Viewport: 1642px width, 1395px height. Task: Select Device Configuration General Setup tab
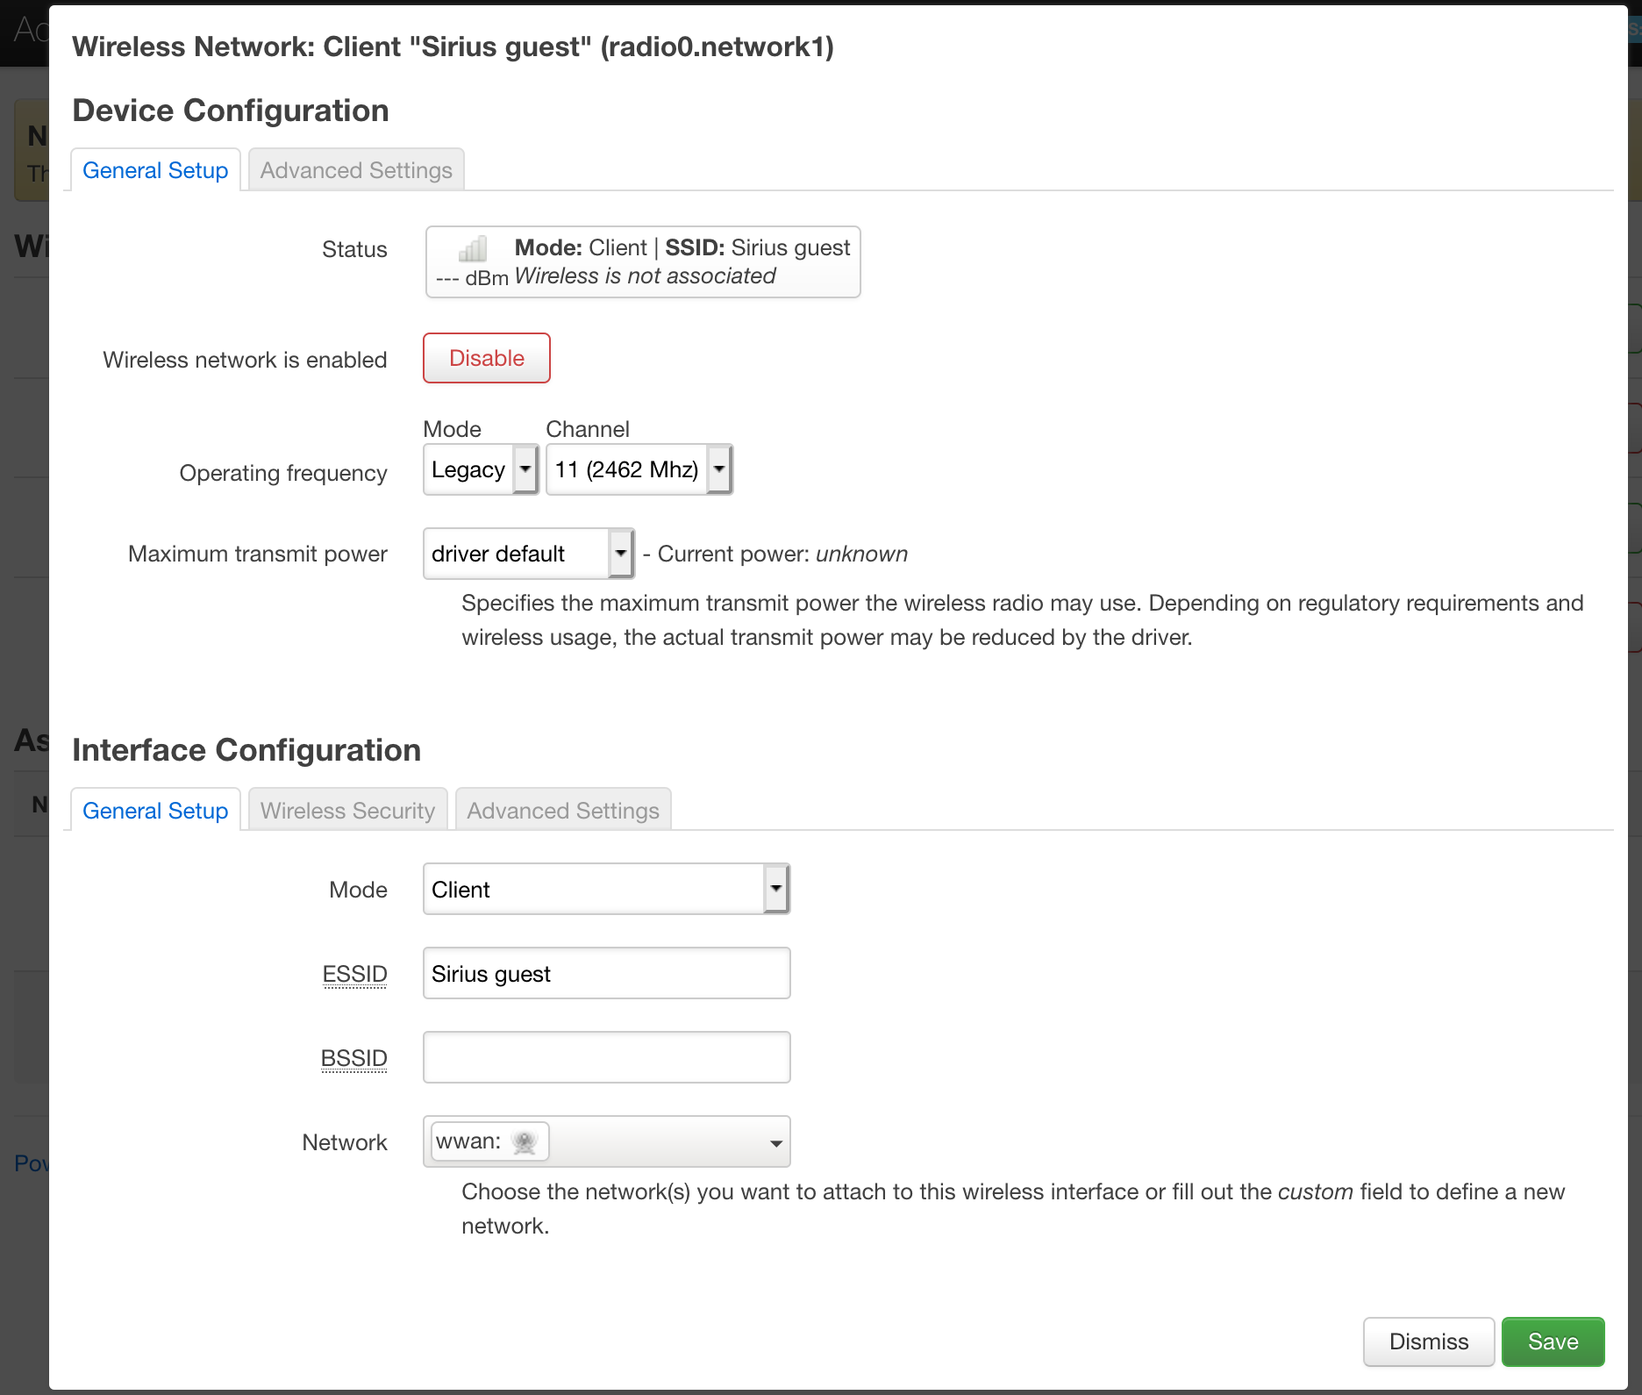click(x=155, y=170)
